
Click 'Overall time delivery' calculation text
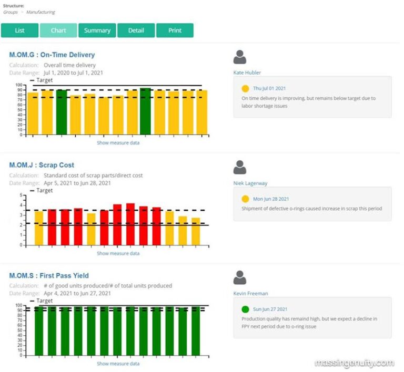tap(70, 65)
